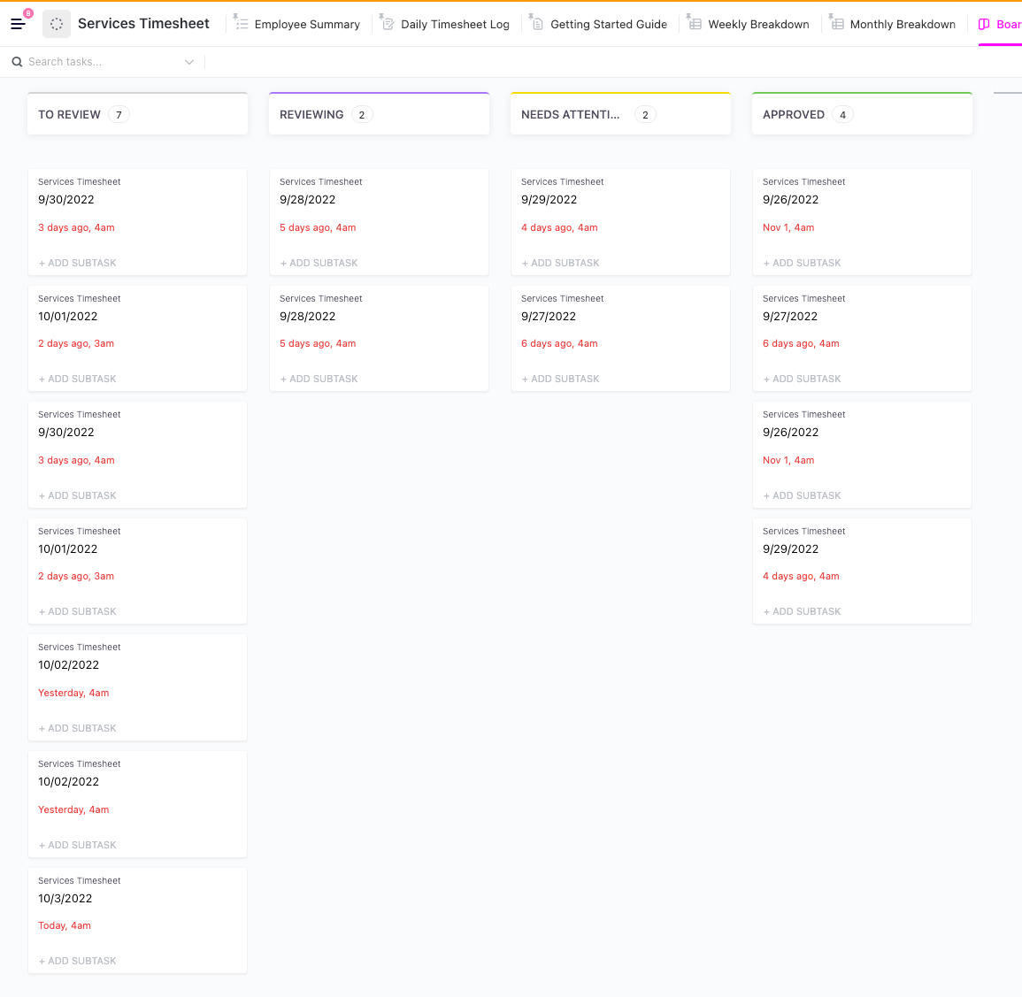Open the hamburger sidebar menu icon
Screen dimensions: 1022x997
[18, 24]
